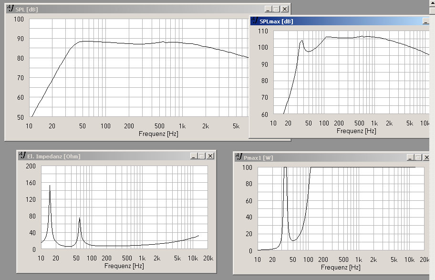This screenshot has height=280, width=435.
Task: Click the 70 dB tick label in the SPL window
Action: [x=20, y=78]
